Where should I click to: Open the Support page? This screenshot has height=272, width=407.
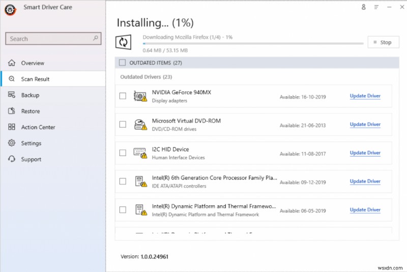click(x=53, y=159)
